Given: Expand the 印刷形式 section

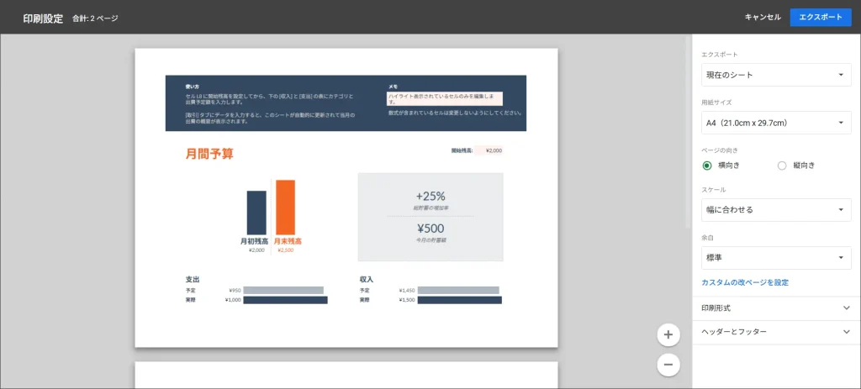Looking at the screenshot, I should coord(776,308).
